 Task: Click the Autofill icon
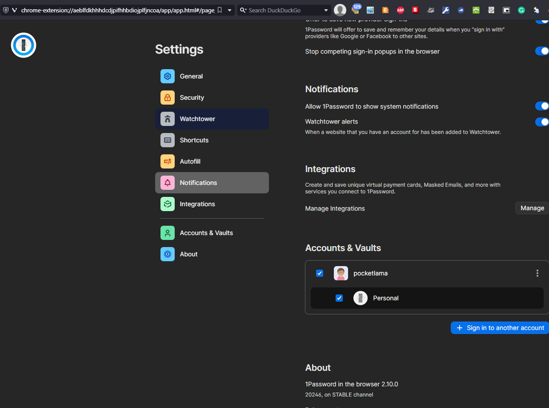168,161
